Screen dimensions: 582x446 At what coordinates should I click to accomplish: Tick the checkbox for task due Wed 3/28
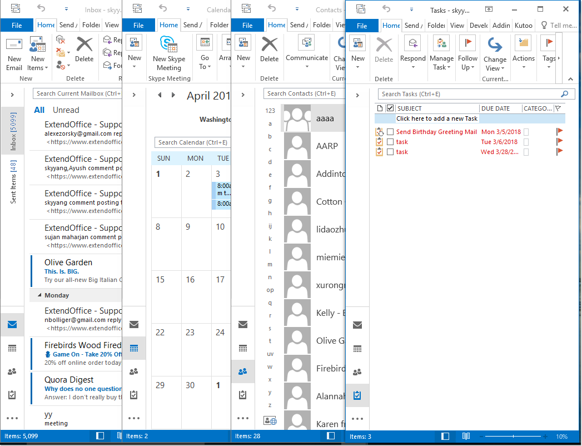[x=390, y=152]
